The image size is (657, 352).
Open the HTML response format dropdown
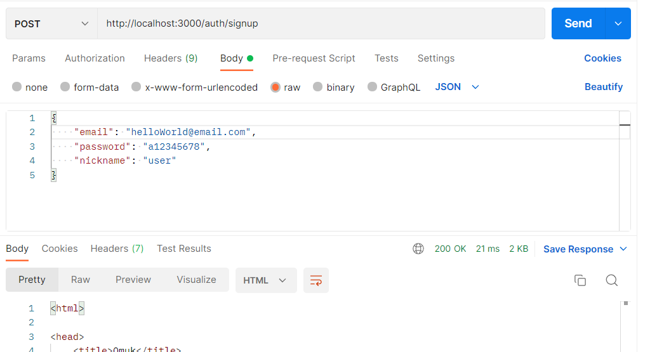266,280
